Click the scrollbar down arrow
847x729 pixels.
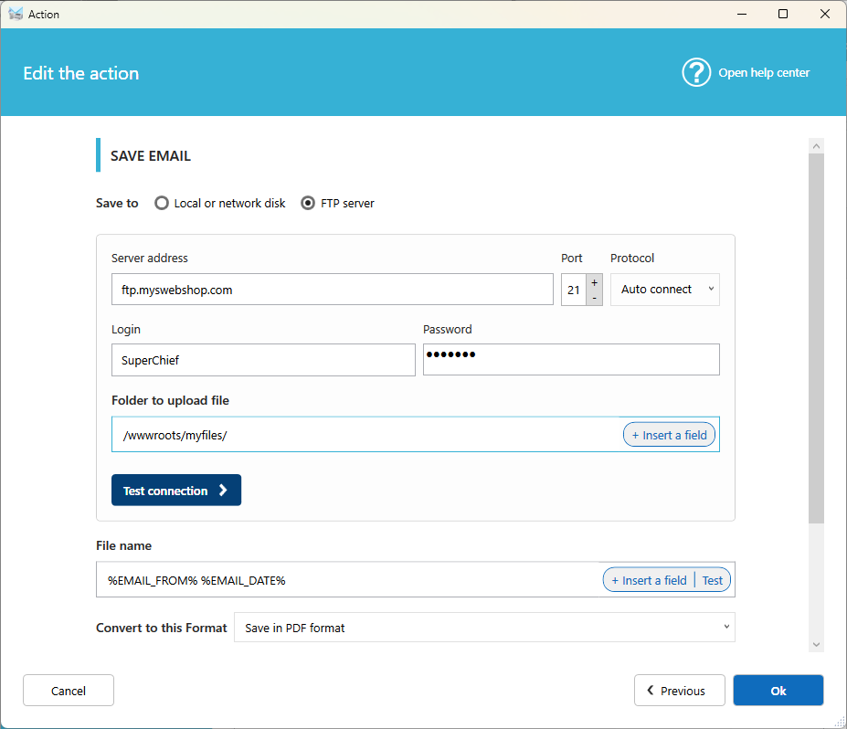(816, 644)
